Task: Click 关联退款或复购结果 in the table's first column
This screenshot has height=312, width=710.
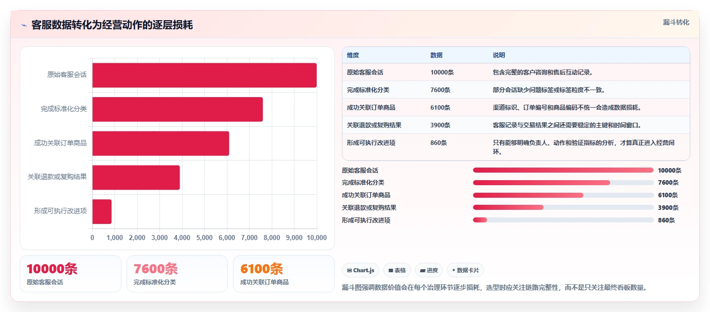Action: (374, 125)
